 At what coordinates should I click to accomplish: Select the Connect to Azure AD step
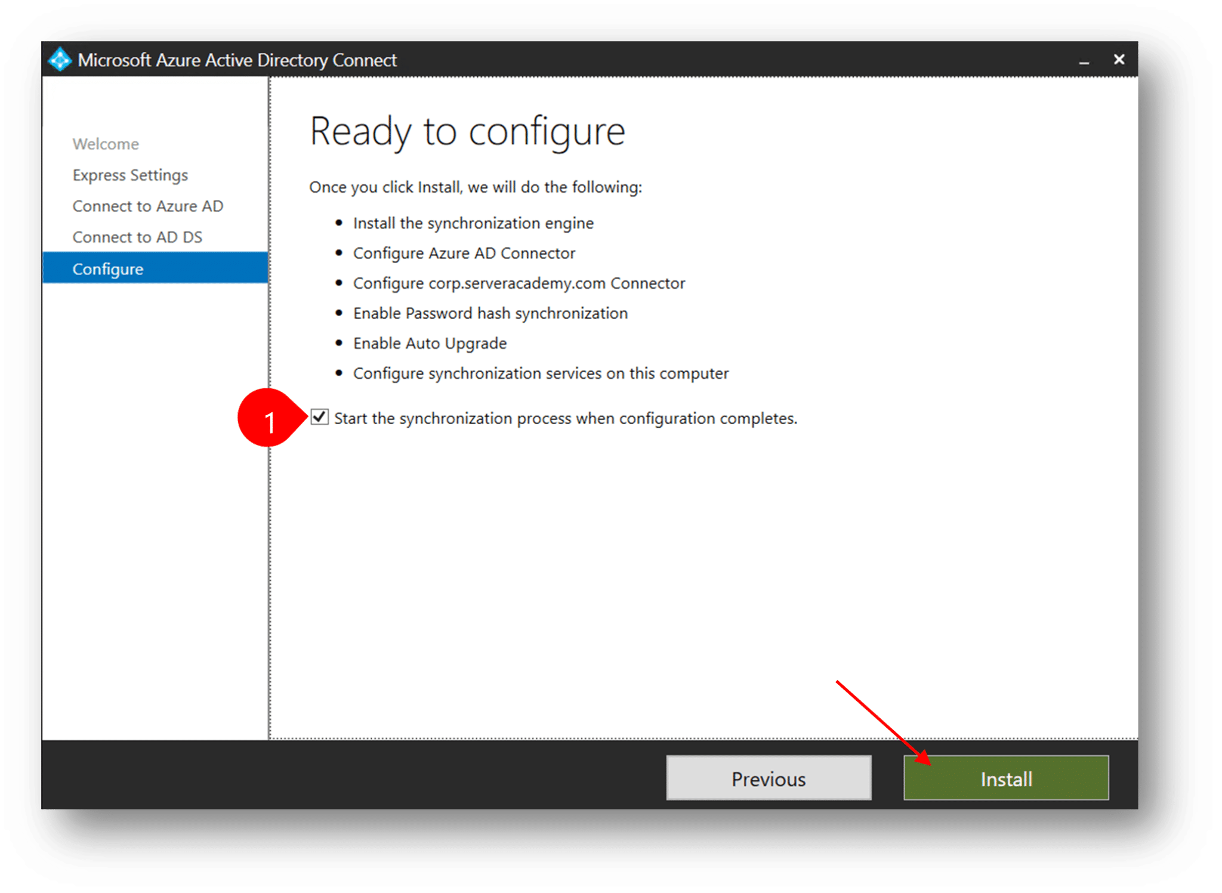(x=147, y=206)
